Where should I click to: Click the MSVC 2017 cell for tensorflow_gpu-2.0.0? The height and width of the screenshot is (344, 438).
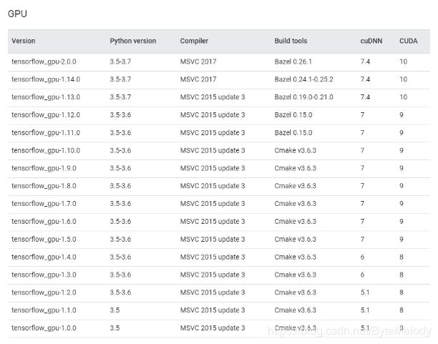point(198,62)
